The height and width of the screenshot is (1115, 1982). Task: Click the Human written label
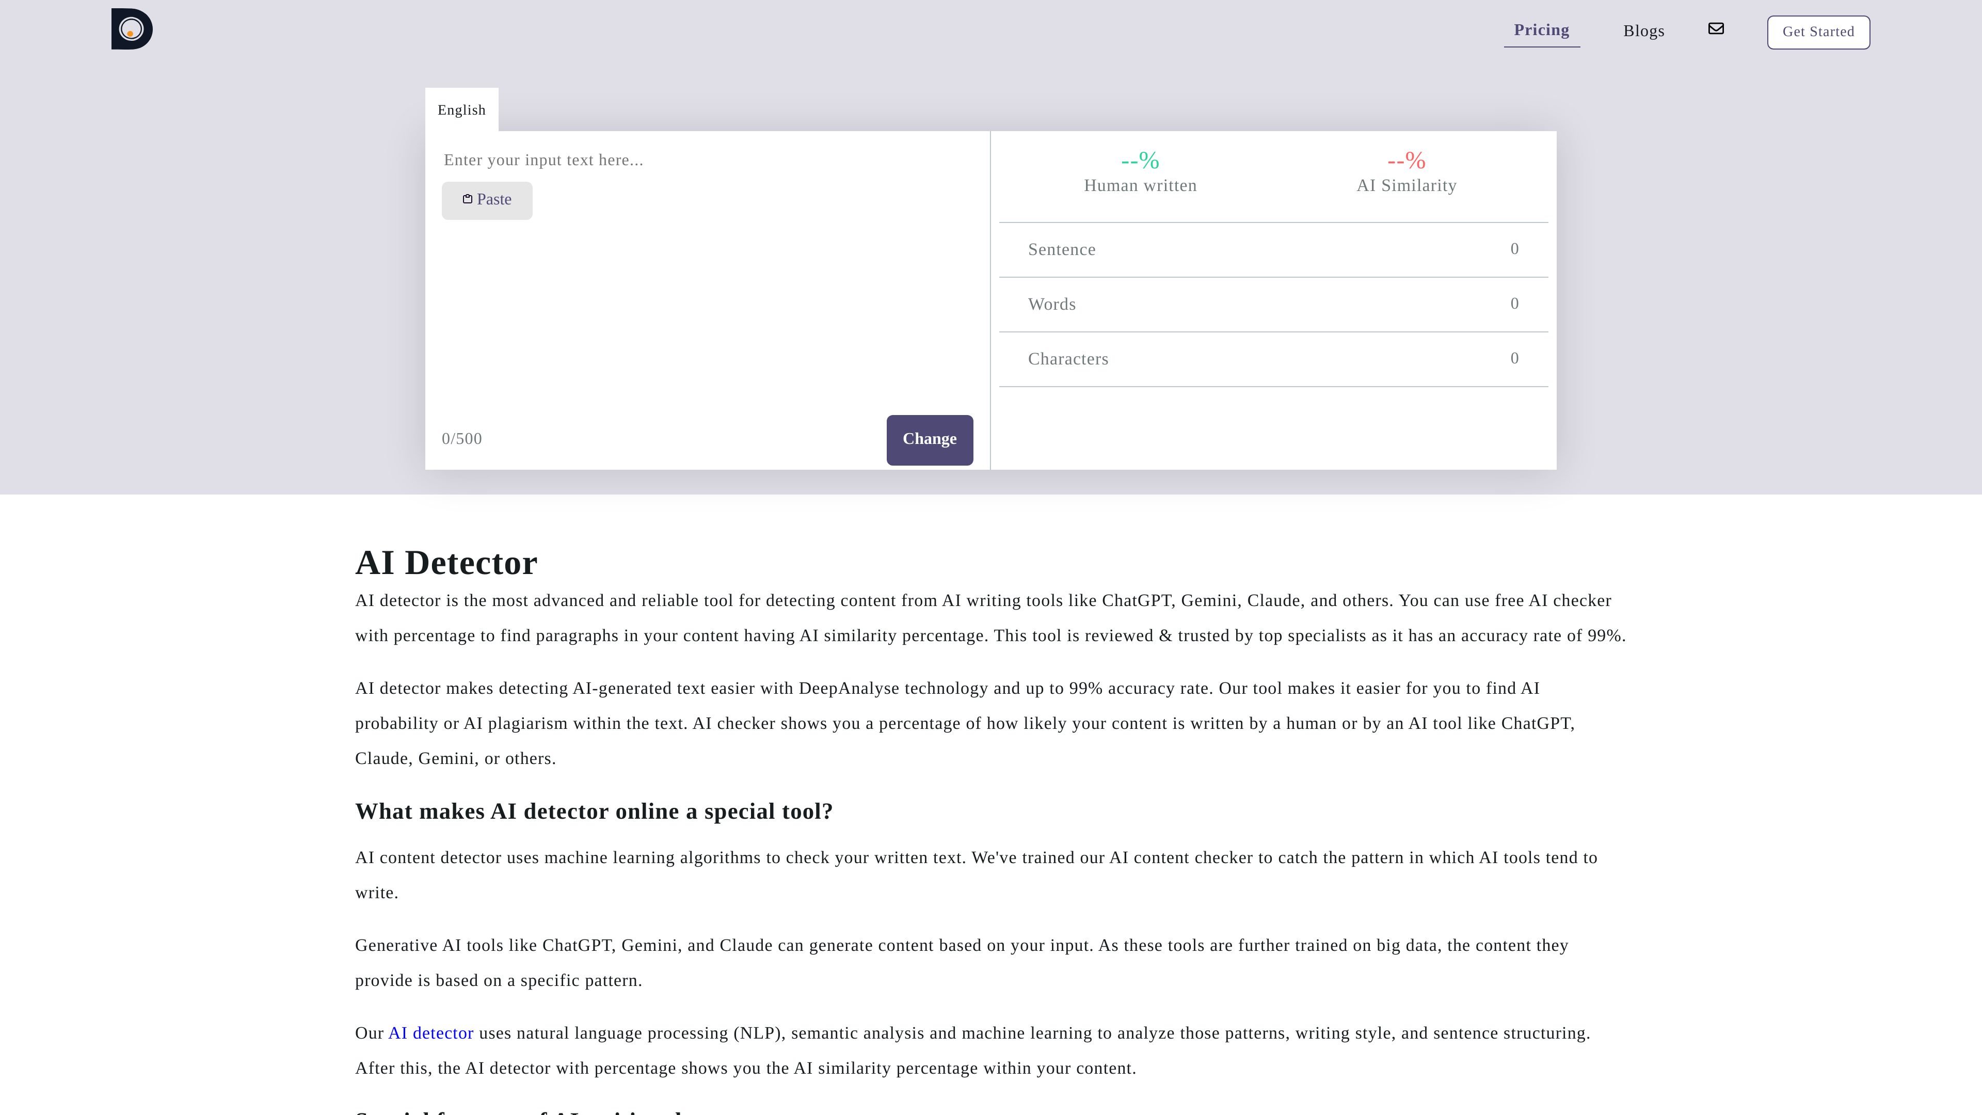[x=1140, y=185]
